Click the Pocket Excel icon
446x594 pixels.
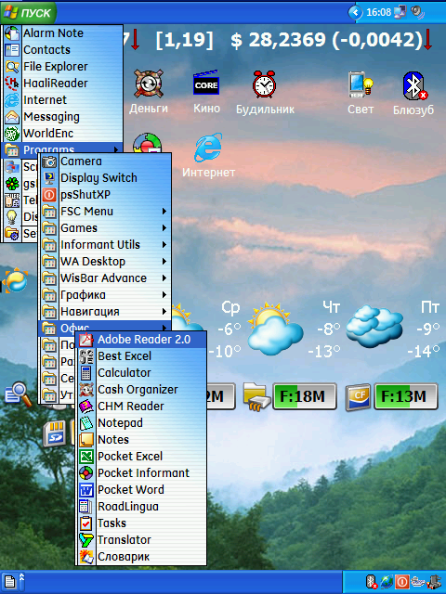86,456
